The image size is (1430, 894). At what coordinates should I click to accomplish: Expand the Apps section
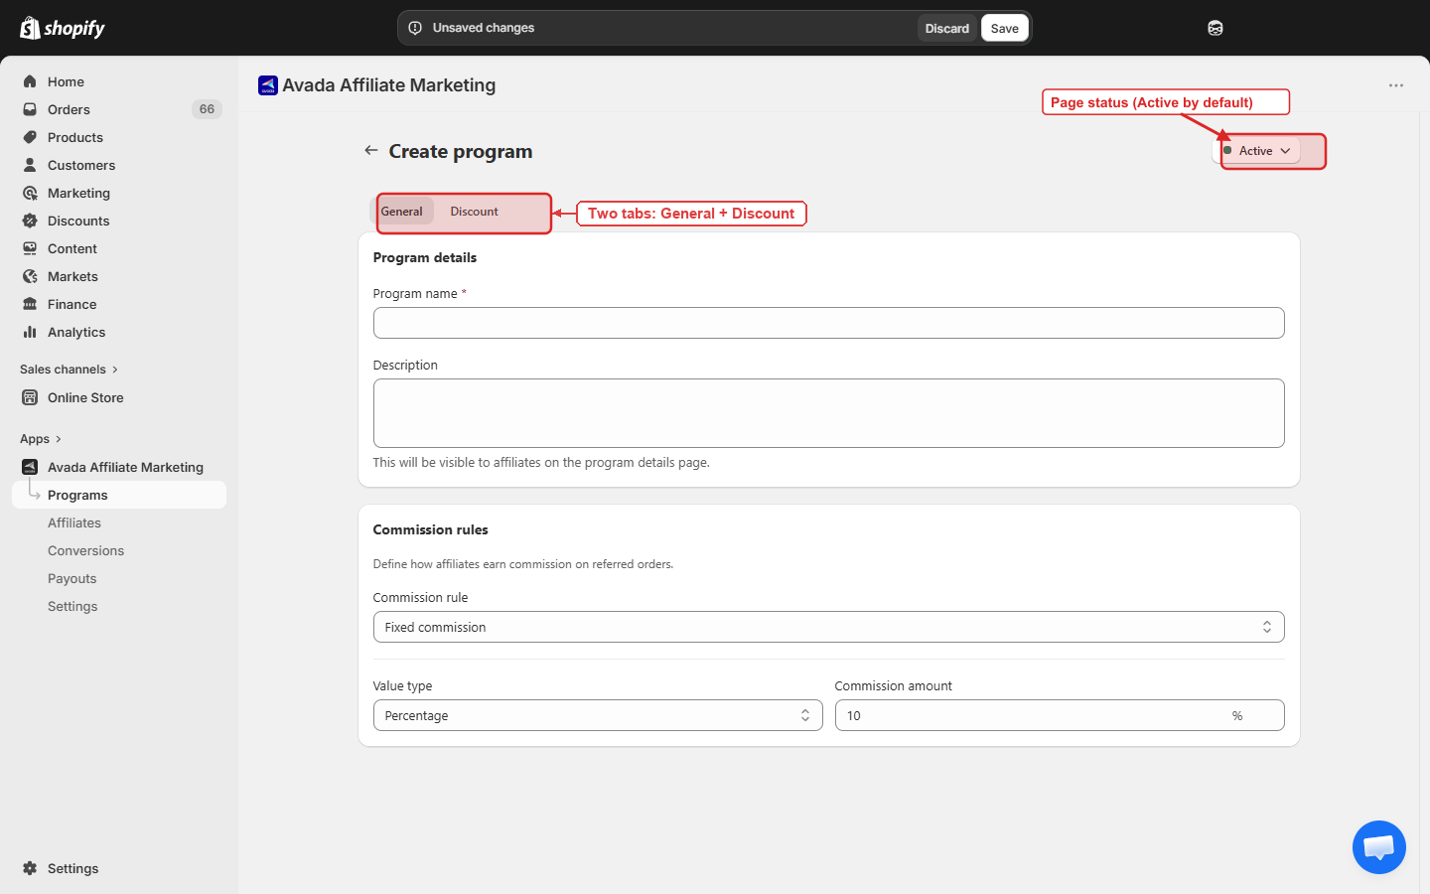coord(41,439)
